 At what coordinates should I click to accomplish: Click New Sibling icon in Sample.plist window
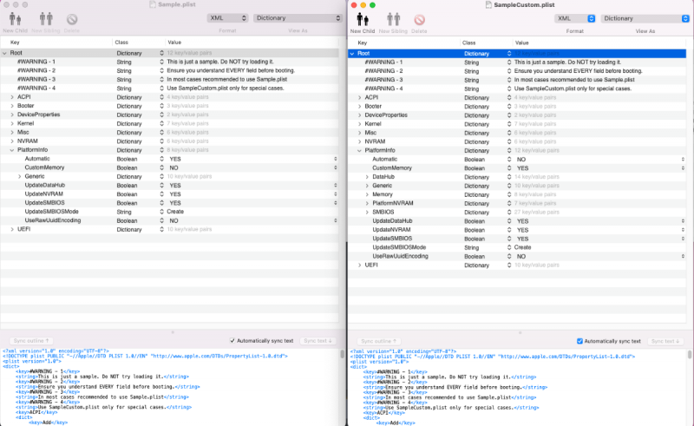(x=43, y=18)
